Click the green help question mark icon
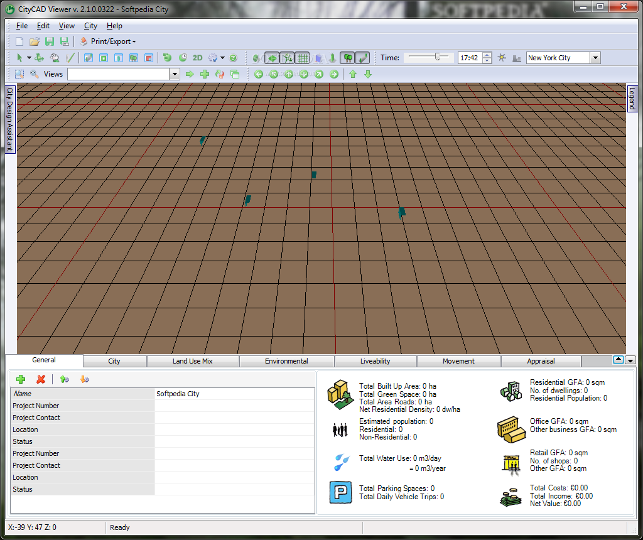 pos(234,58)
